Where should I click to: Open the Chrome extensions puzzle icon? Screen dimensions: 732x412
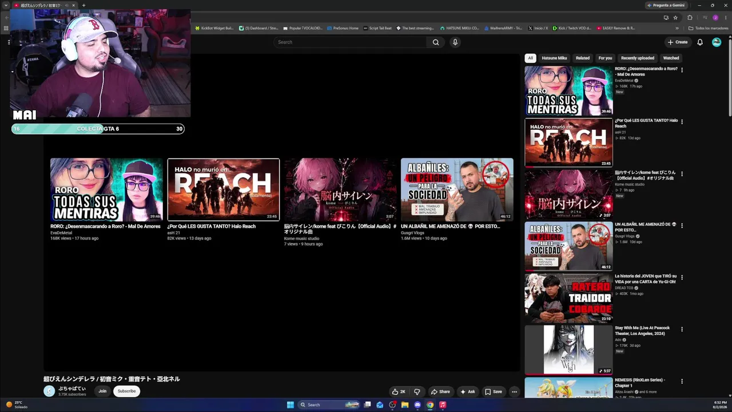(690, 18)
